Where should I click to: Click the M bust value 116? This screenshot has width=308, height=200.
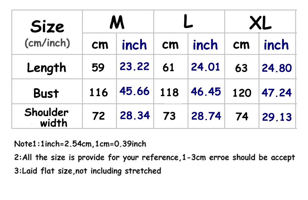(x=99, y=93)
